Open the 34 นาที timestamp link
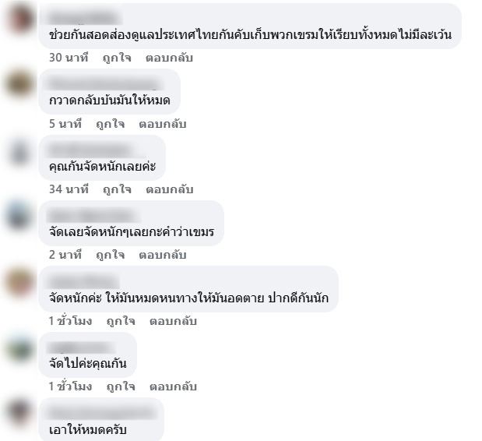This screenshot has width=482, height=441. point(69,189)
